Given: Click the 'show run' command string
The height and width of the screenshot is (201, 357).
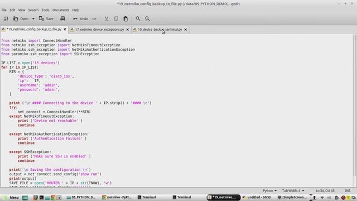Looking at the screenshot, I should [x=89, y=174].
